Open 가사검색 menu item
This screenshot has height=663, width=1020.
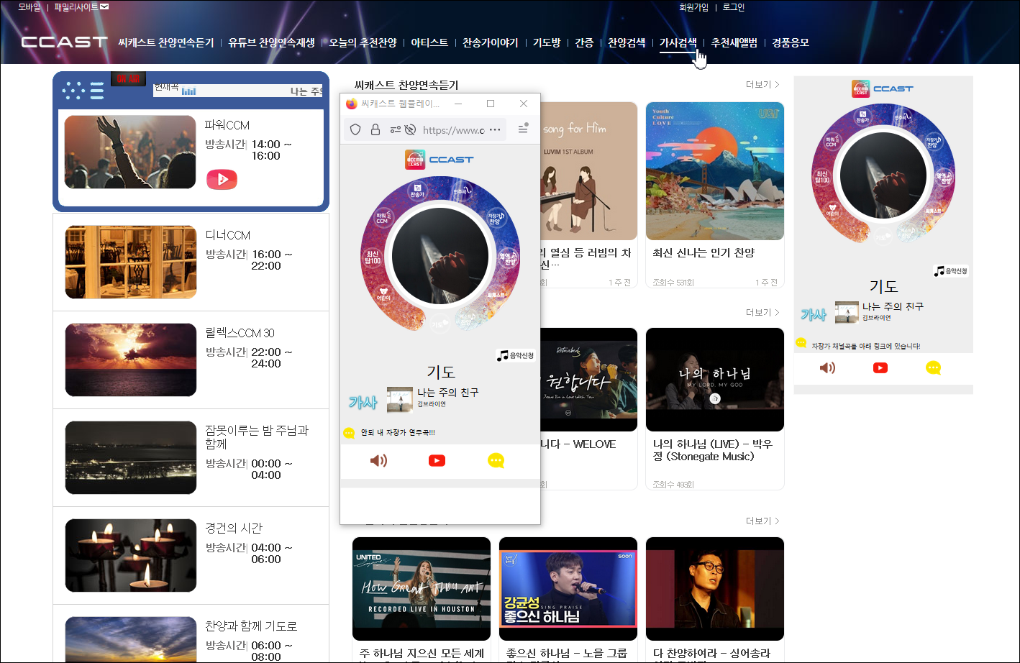click(678, 42)
